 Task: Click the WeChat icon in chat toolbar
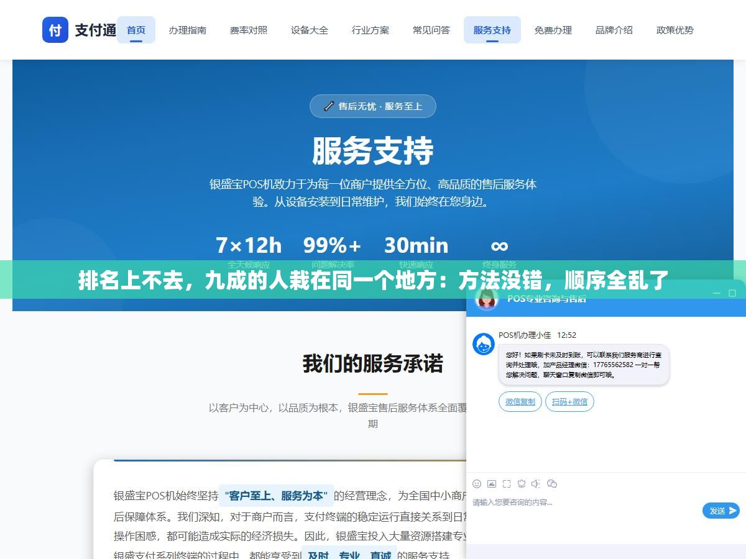click(x=551, y=484)
